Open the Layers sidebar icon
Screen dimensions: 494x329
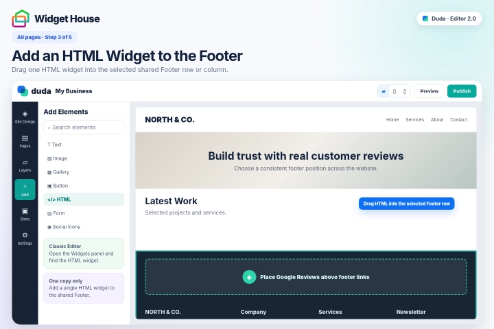[25, 166]
